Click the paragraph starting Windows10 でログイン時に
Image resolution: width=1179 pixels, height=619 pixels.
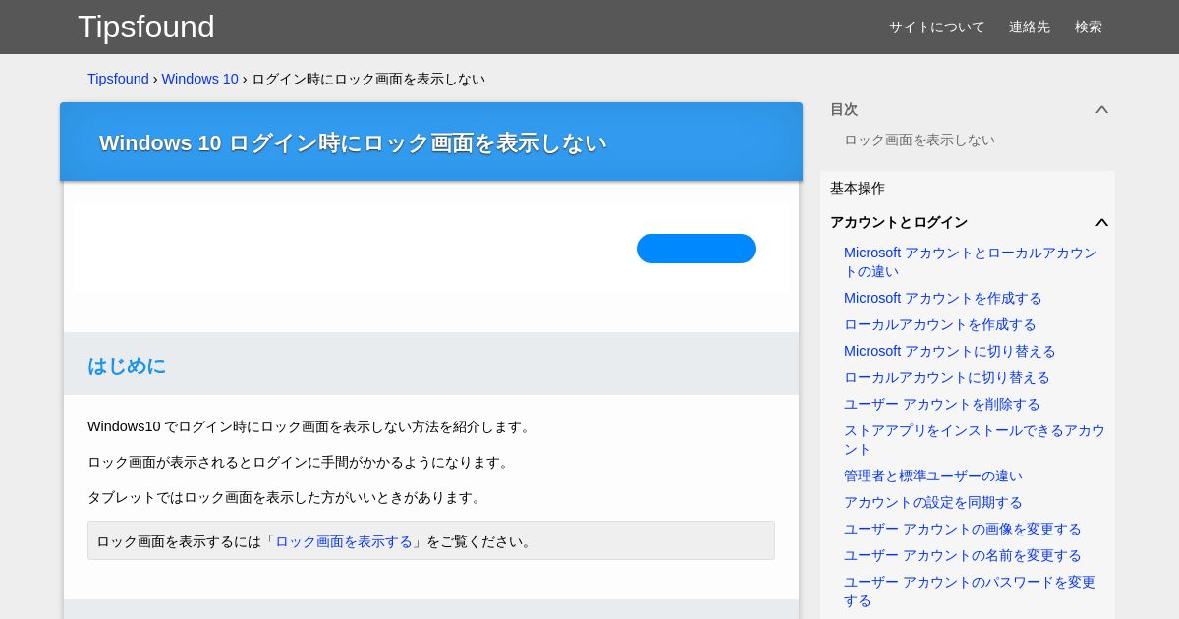click(x=310, y=426)
